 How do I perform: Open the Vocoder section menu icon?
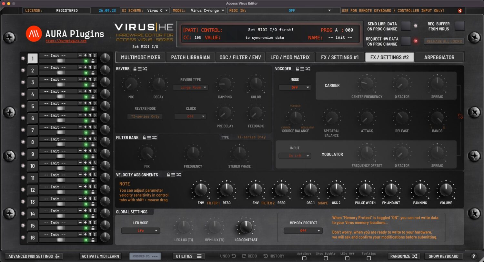(x=303, y=69)
